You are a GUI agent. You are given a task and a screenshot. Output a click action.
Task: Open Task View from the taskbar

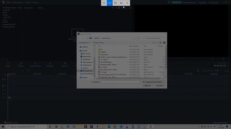coord(56,126)
